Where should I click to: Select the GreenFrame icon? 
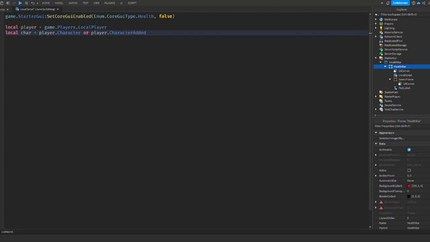point(396,79)
